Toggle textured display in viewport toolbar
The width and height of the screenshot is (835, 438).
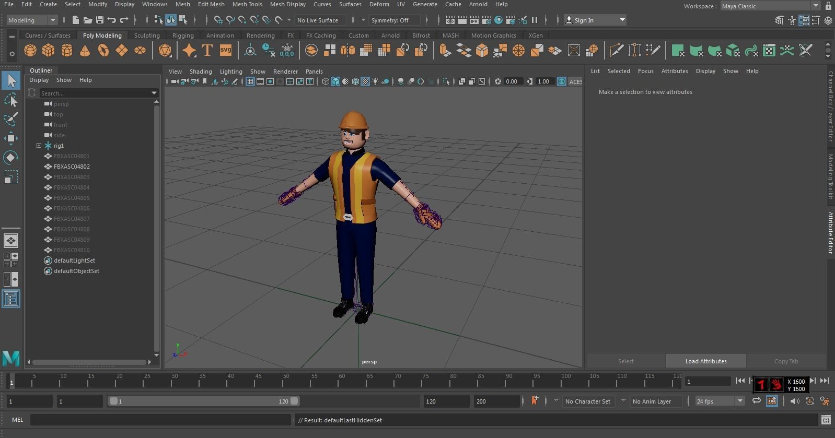[x=365, y=81]
